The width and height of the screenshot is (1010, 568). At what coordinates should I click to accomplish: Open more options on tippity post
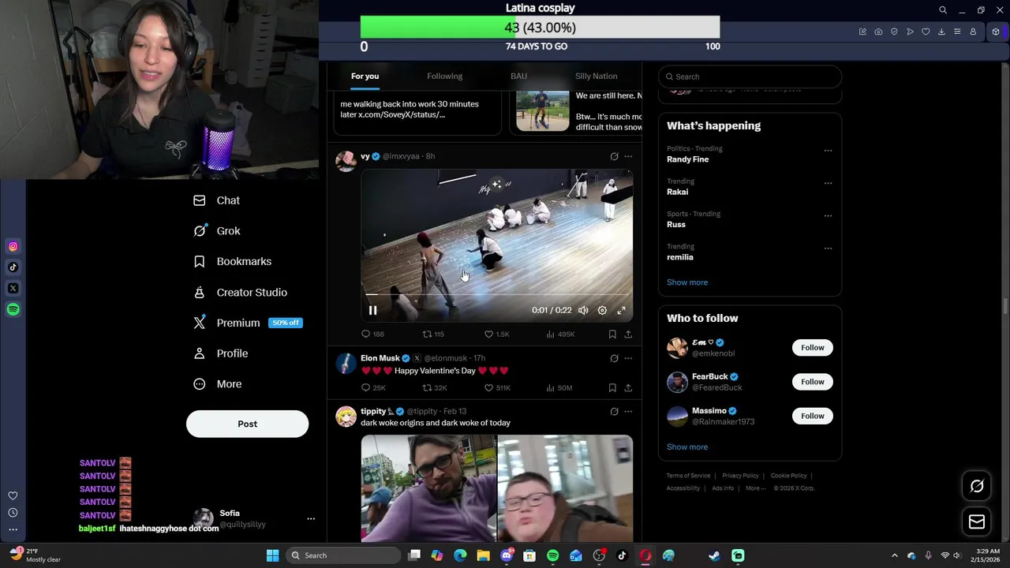628,411
